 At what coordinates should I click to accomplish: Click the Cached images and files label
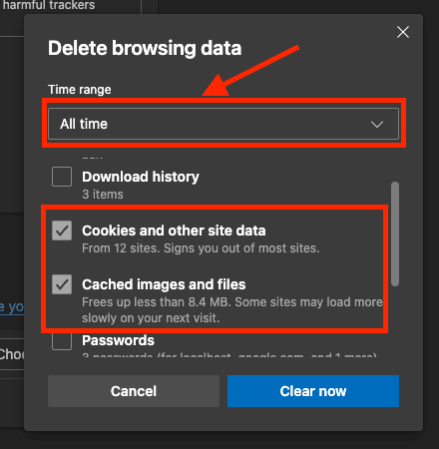pyautogui.click(x=164, y=284)
